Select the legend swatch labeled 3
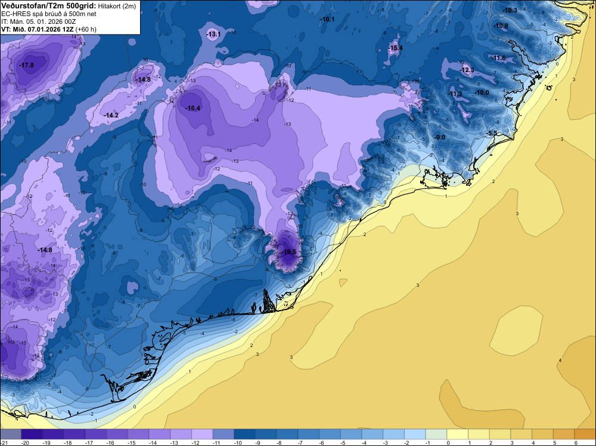 tap(521, 434)
